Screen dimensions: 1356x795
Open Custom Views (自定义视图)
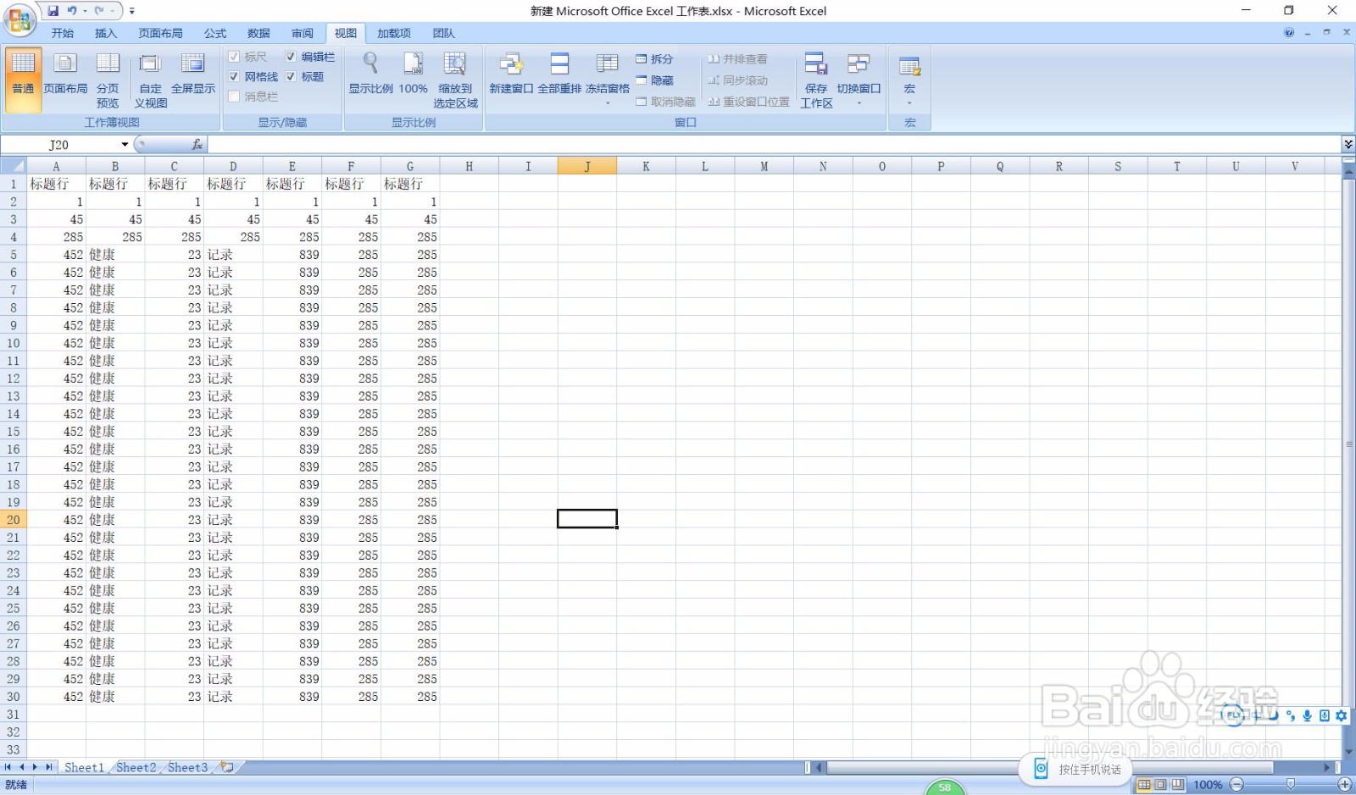click(150, 80)
